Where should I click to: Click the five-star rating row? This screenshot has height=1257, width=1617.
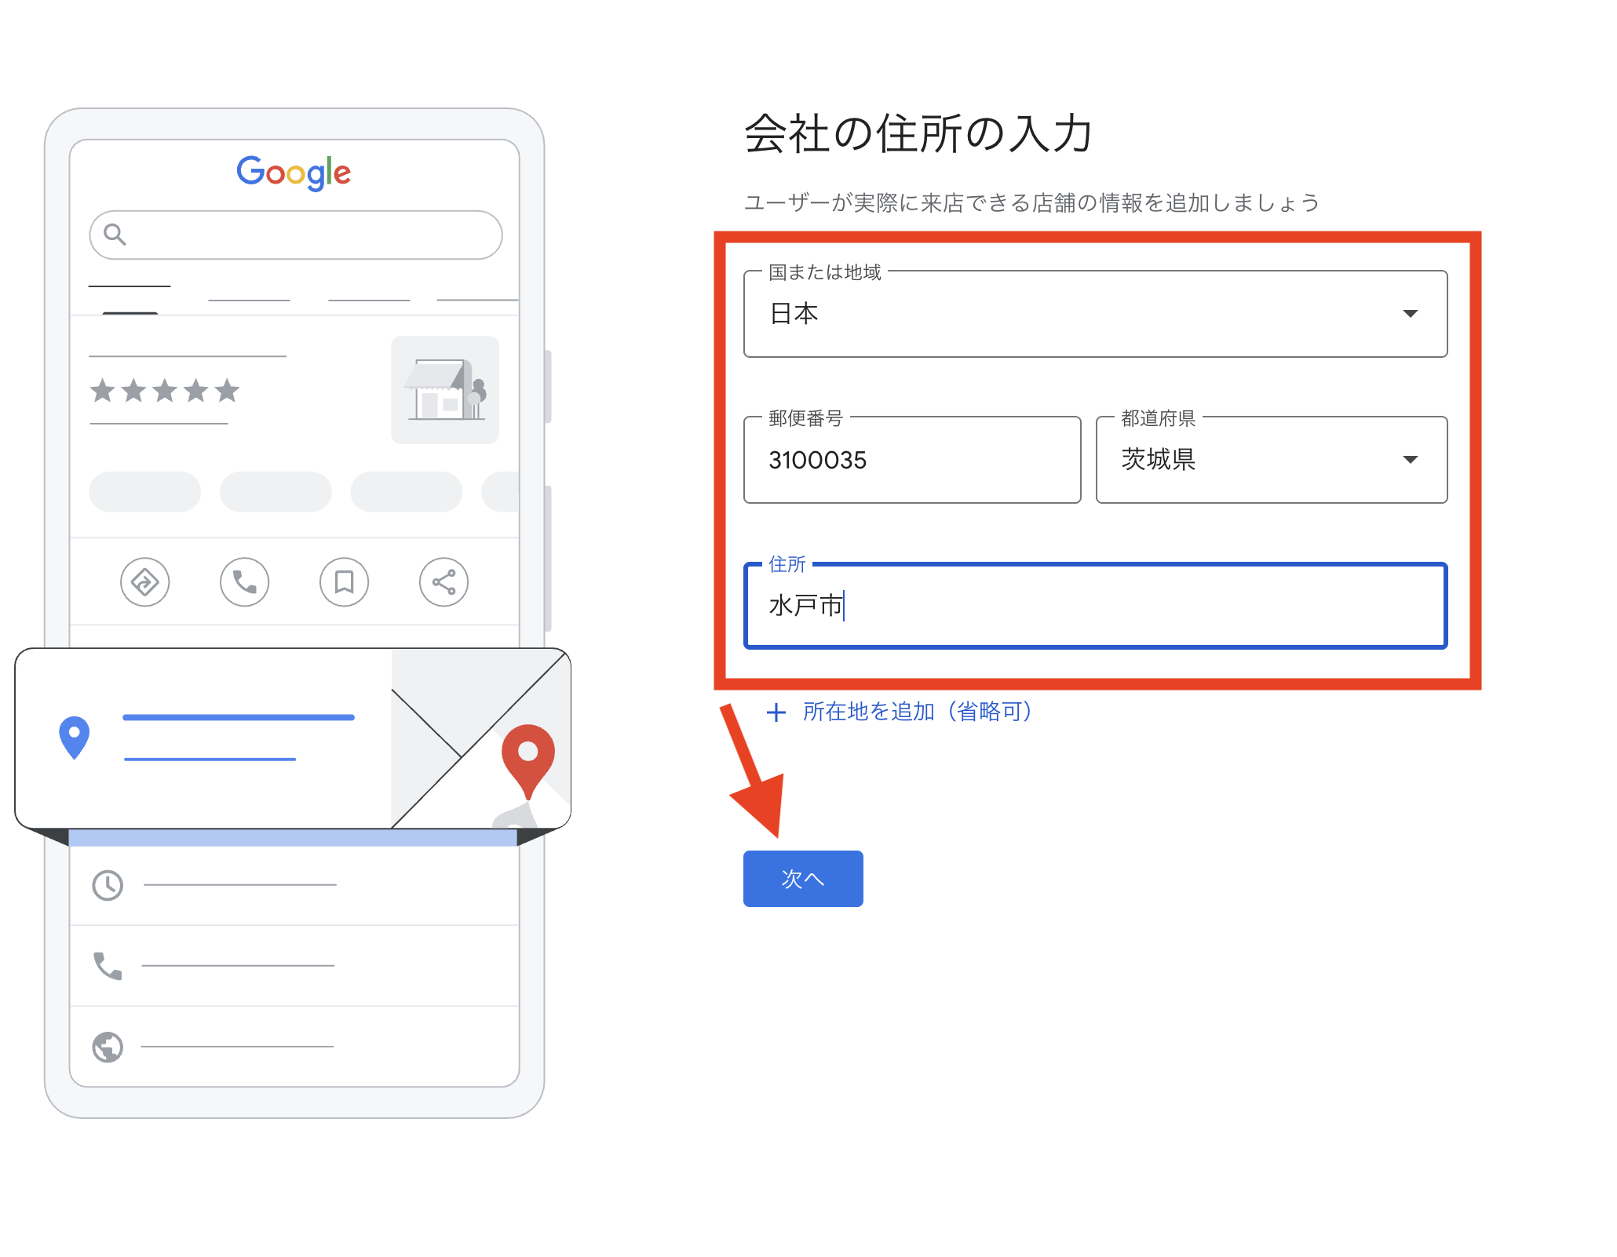click(165, 391)
